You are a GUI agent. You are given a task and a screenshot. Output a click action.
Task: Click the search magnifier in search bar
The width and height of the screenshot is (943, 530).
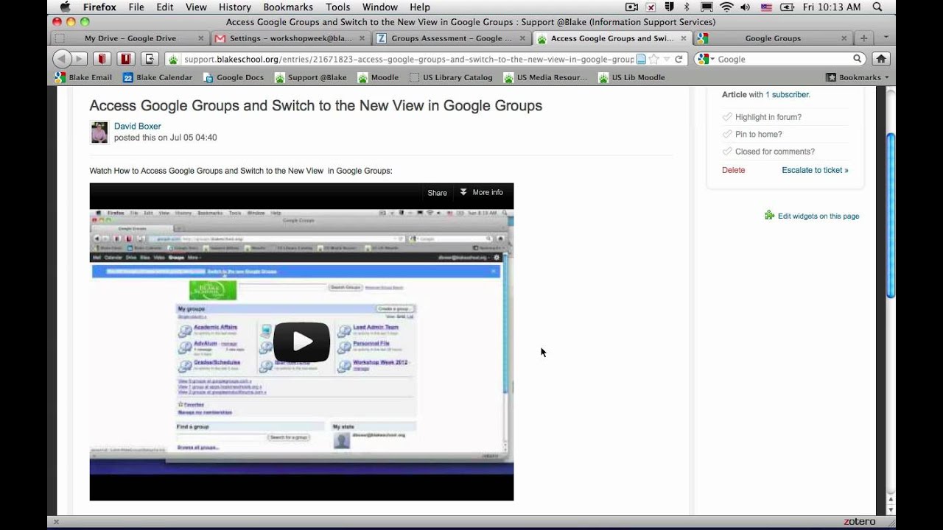tap(858, 59)
